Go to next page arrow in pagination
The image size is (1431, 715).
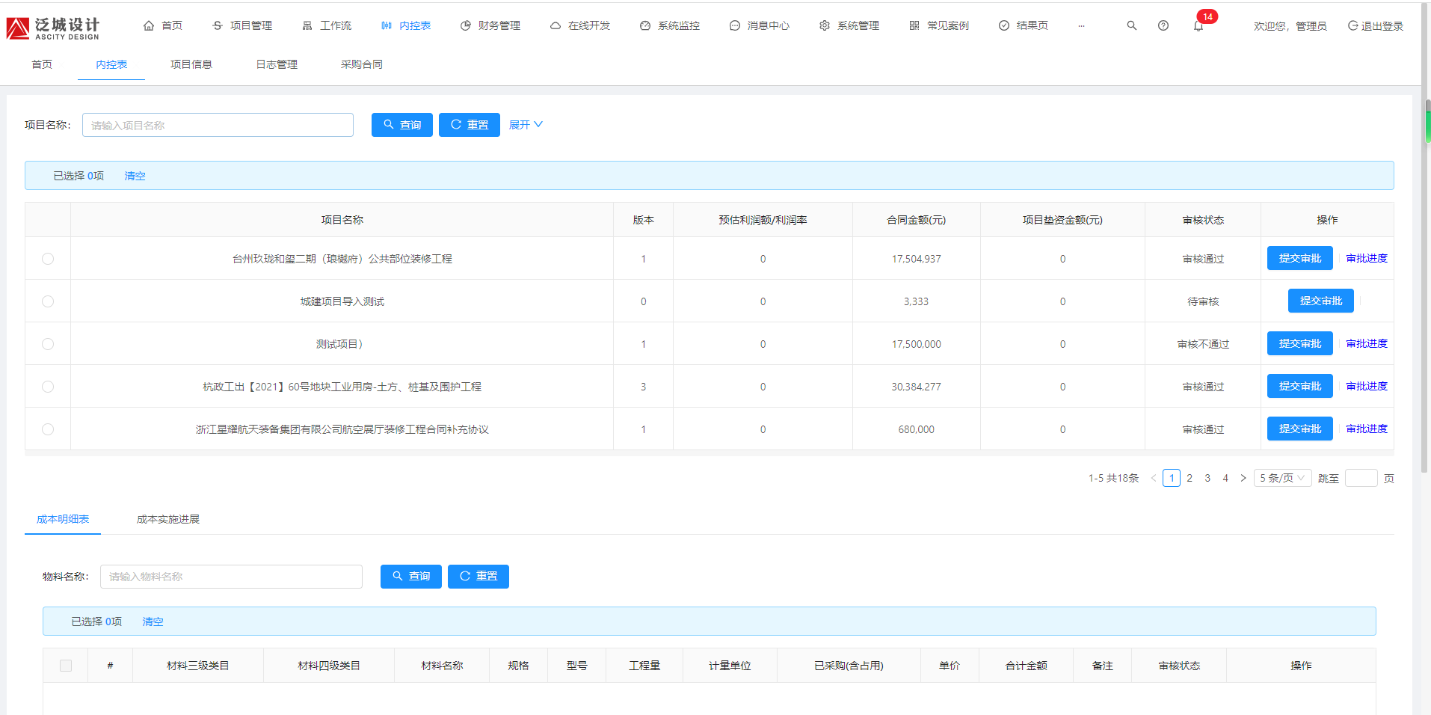click(1243, 478)
